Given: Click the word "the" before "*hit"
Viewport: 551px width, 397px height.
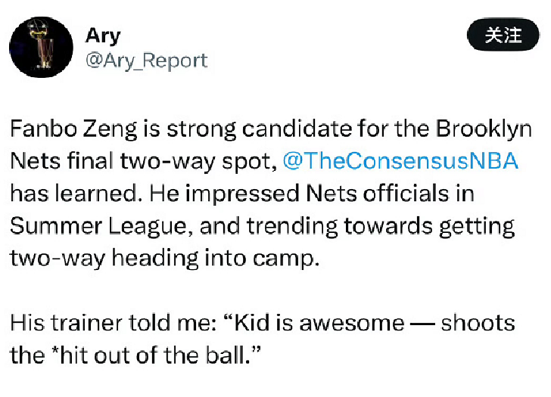Looking at the screenshot, I should tap(27, 355).
